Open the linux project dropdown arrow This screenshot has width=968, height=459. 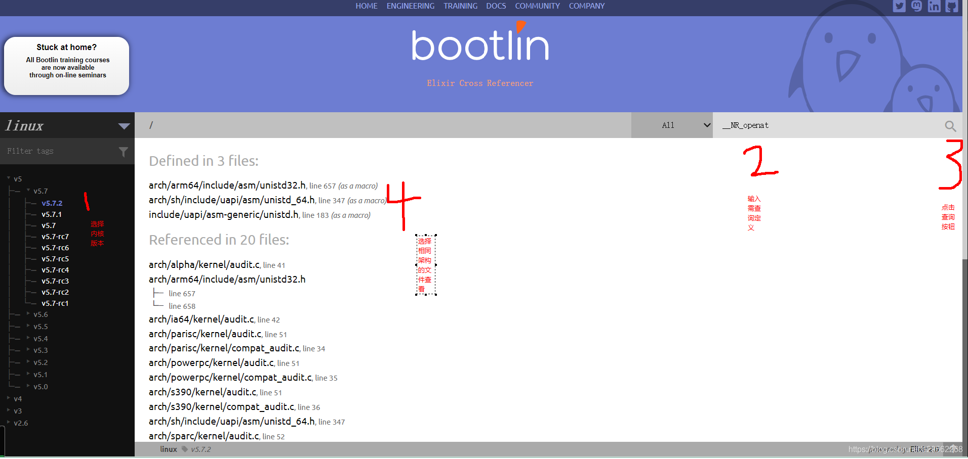pyautogui.click(x=124, y=126)
